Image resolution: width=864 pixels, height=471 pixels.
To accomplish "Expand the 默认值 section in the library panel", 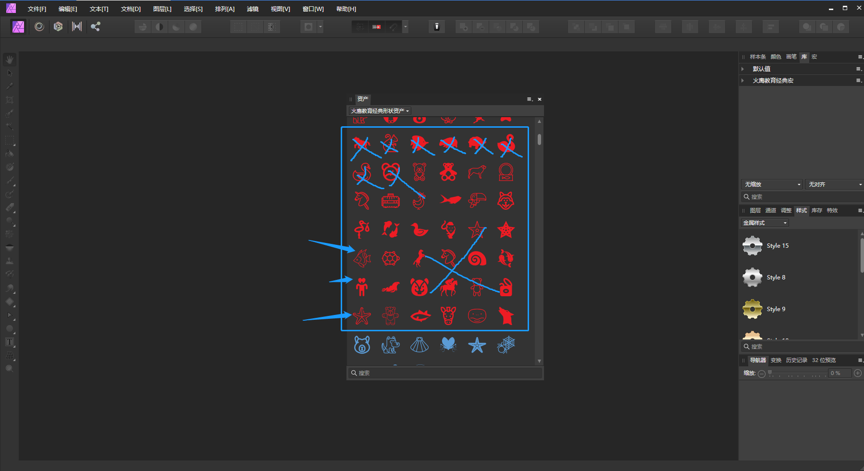I will click(x=744, y=69).
